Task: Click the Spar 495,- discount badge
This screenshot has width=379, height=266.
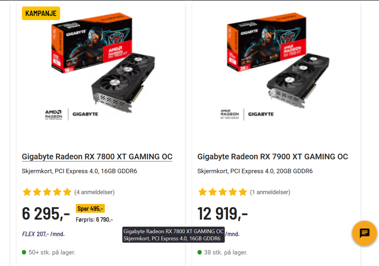Action: pyautogui.click(x=90, y=208)
